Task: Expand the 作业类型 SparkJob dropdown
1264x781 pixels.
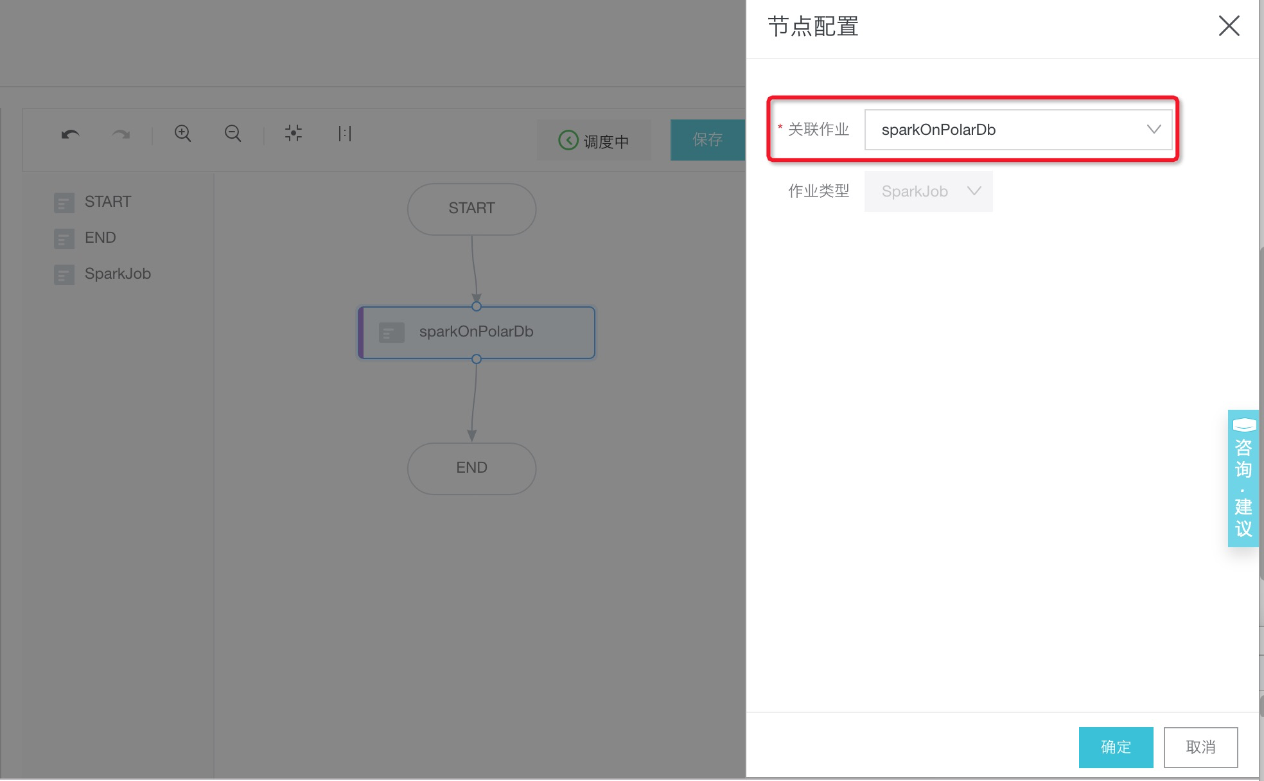Action: pos(927,191)
